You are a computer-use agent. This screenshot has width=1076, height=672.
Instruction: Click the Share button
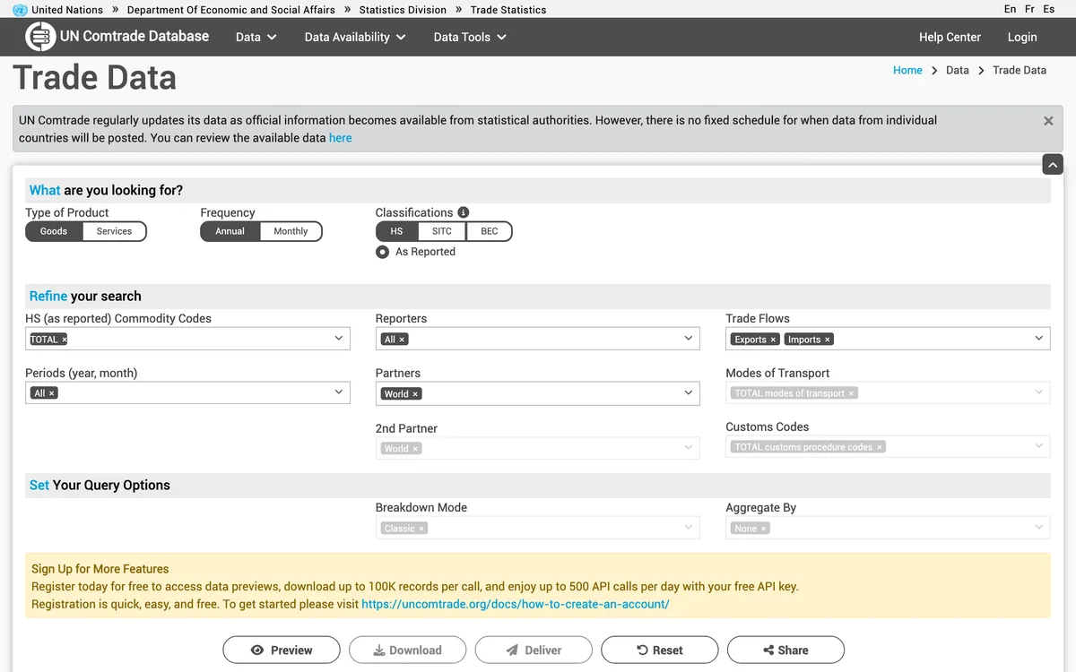tap(785, 650)
